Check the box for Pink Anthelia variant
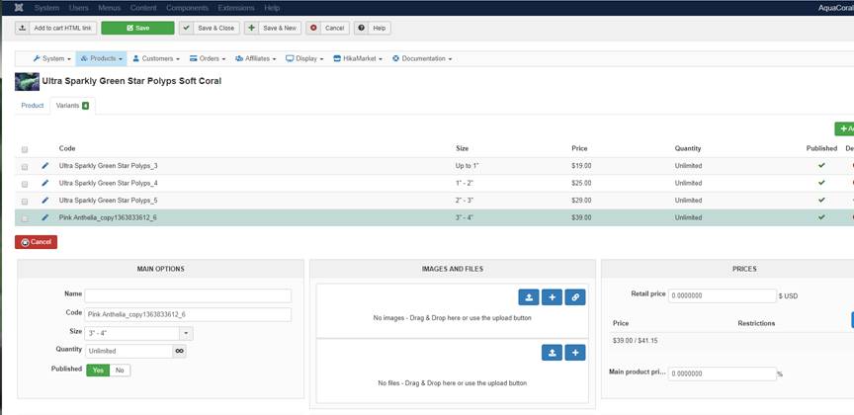Screen dimensions: 854x415 (25, 218)
